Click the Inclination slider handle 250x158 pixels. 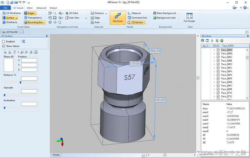[x=4, y=108]
